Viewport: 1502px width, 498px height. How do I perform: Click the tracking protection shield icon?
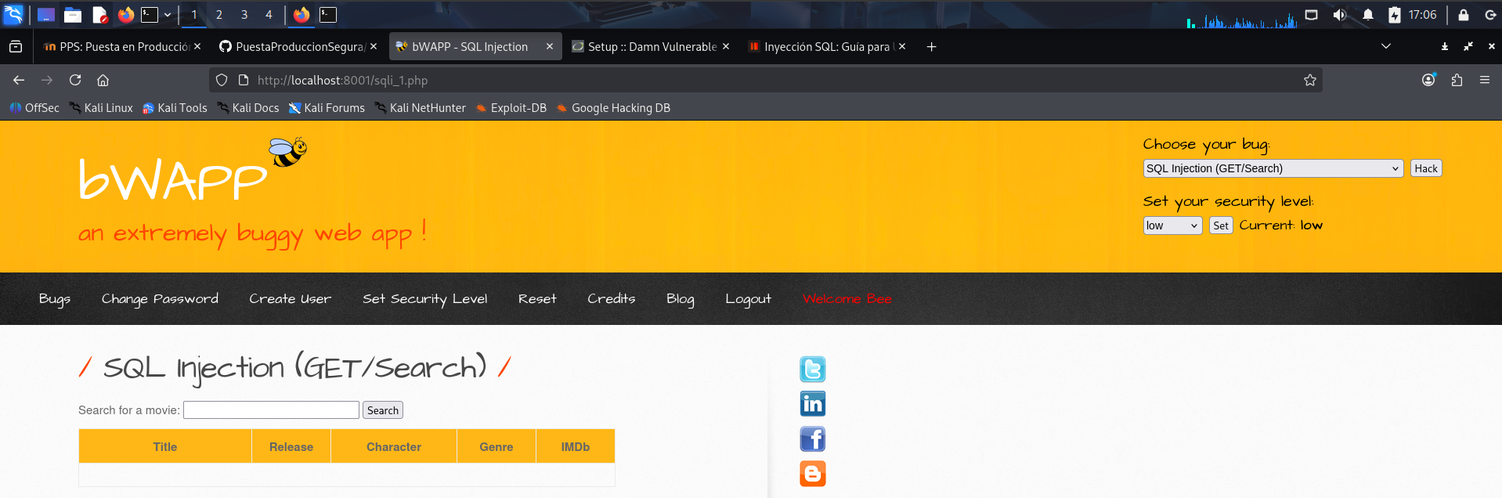click(222, 80)
